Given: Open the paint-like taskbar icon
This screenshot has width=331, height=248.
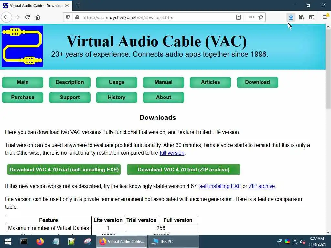Looking at the screenshot, I should point(87,242).
